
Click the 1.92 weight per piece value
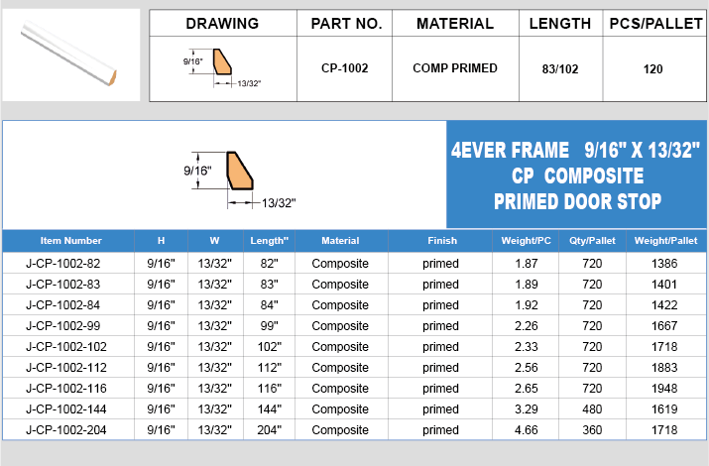click(527, 305)
